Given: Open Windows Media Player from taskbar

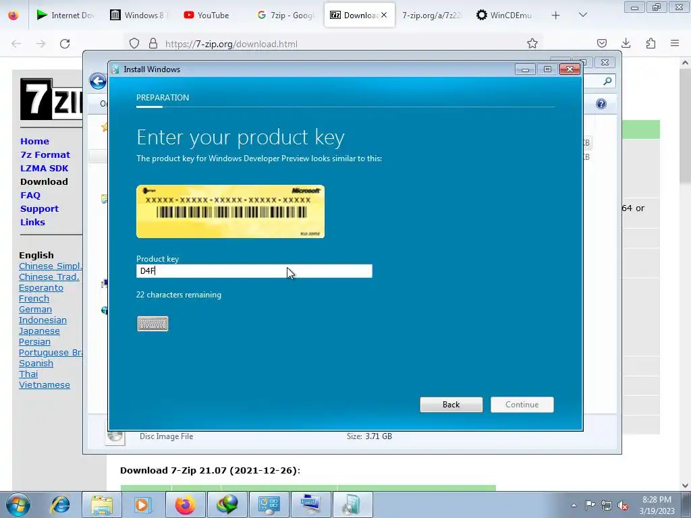Looking at the screenshot, I should 142,505.
